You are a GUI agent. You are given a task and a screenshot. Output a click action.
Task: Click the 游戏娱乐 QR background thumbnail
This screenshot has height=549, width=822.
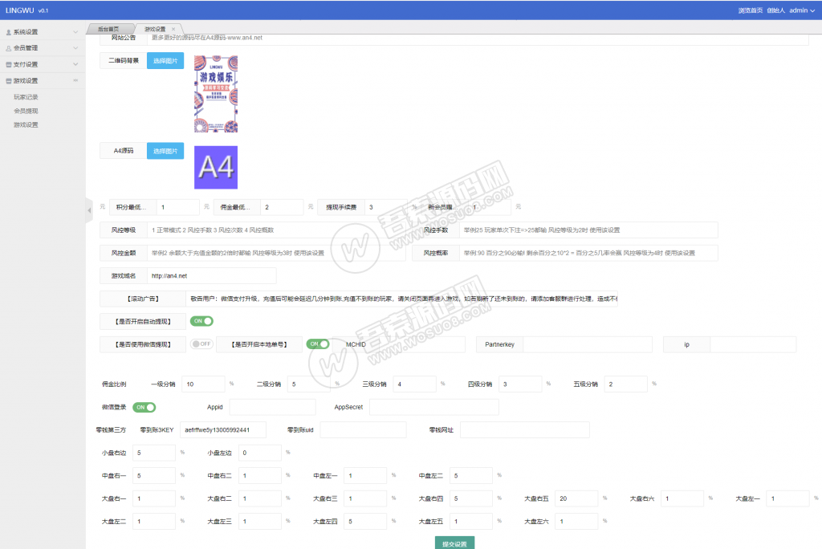click(216, 94)
